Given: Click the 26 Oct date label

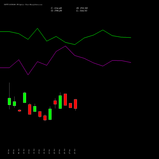Looking at the screenshot, I should pos(65,151).
